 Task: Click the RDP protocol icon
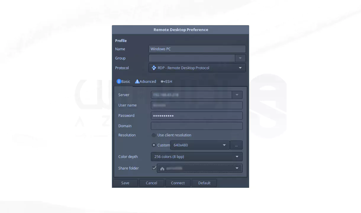[x=154, y=68]
